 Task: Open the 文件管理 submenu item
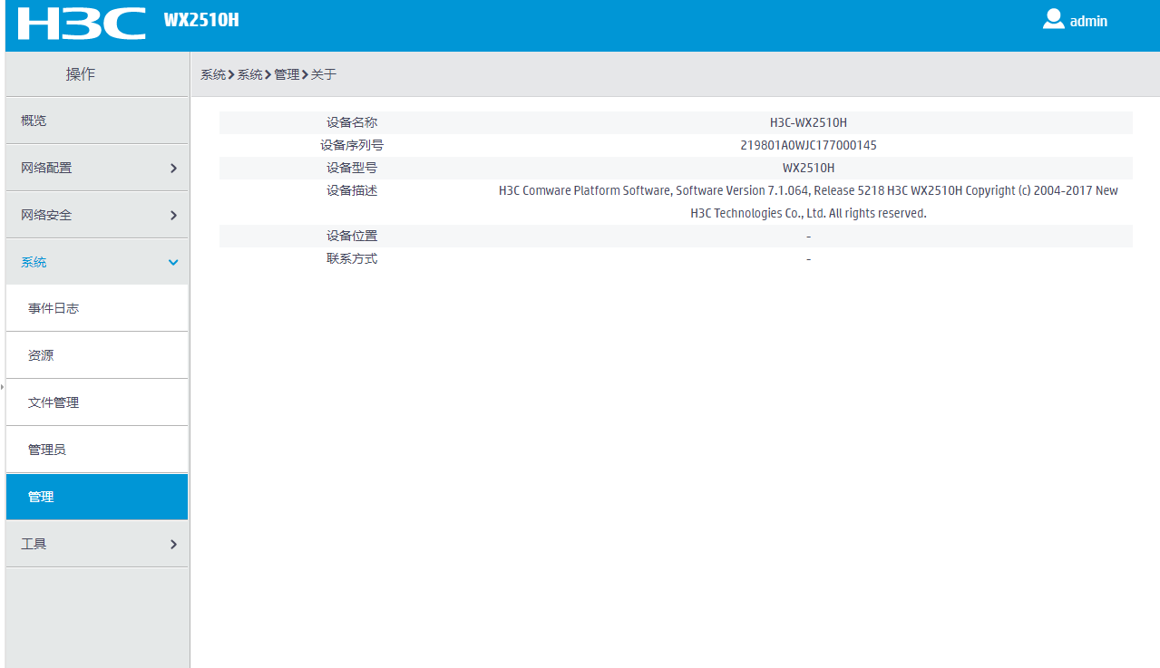(97, 402)
